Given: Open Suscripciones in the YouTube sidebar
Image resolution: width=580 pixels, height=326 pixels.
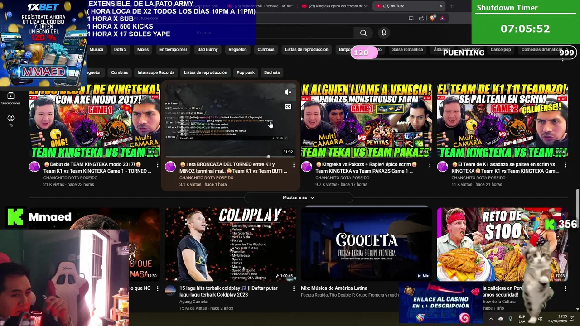Looking at the screenshot, I should (x=11, y=99).
